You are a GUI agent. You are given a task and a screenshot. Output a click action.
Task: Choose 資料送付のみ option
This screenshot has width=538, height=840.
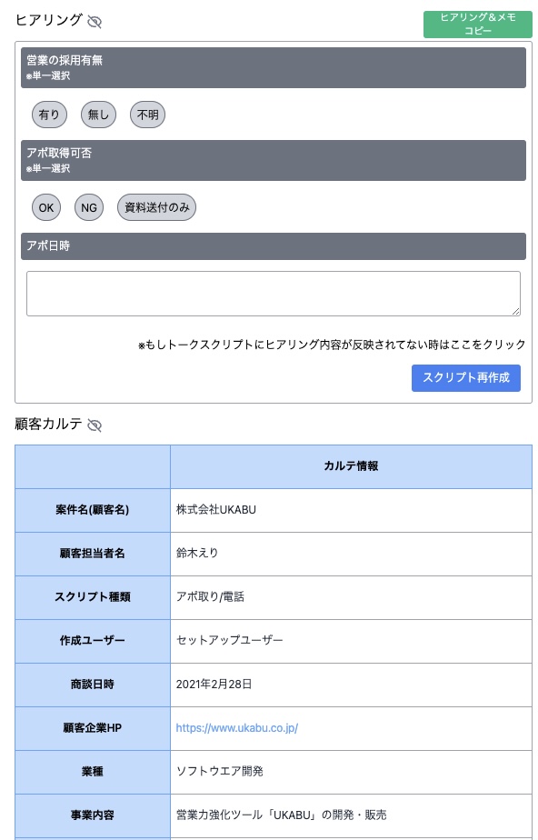[x=156, y=207]
